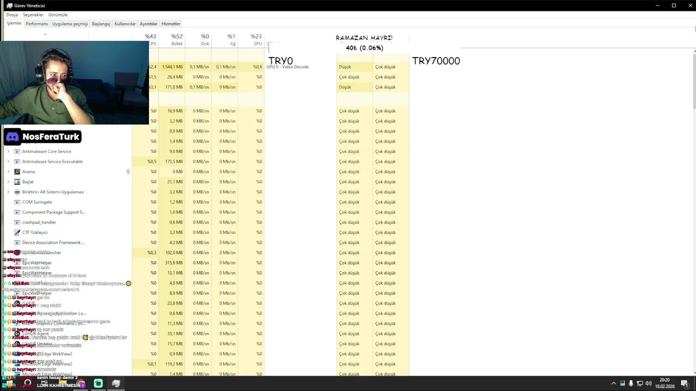
Task: Select the COM Surrogate process name
Action: (x=37, y=202)
